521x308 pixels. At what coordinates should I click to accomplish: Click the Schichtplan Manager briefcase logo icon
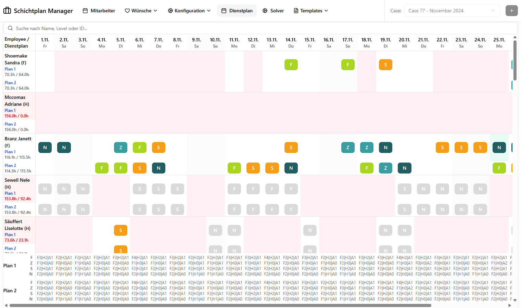7,11
